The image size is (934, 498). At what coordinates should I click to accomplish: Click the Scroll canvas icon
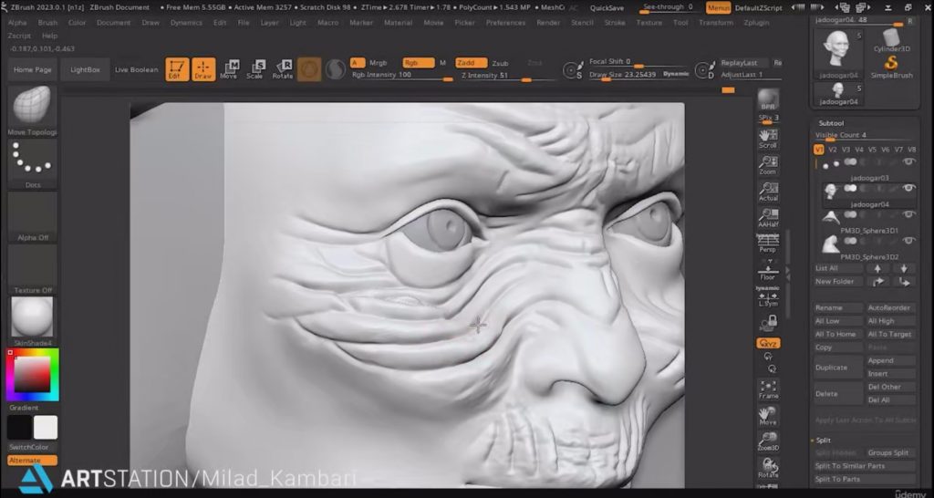768,139
